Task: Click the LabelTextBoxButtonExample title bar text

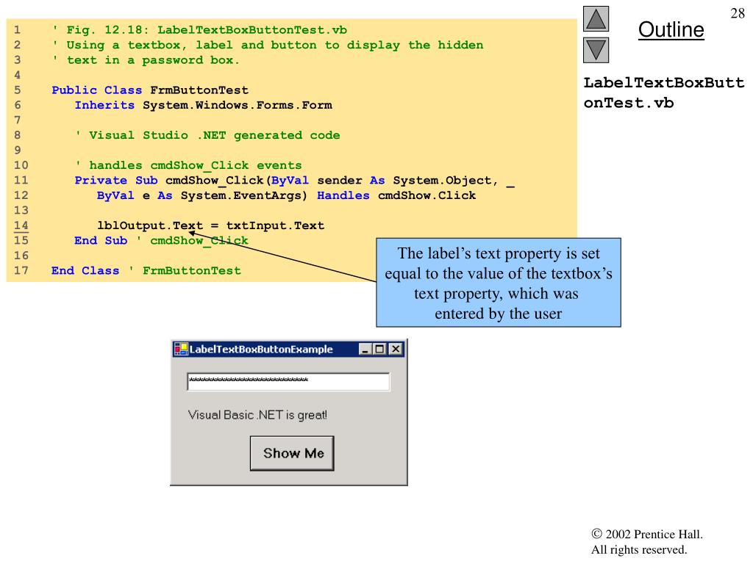Action: [x=261, y=349]
